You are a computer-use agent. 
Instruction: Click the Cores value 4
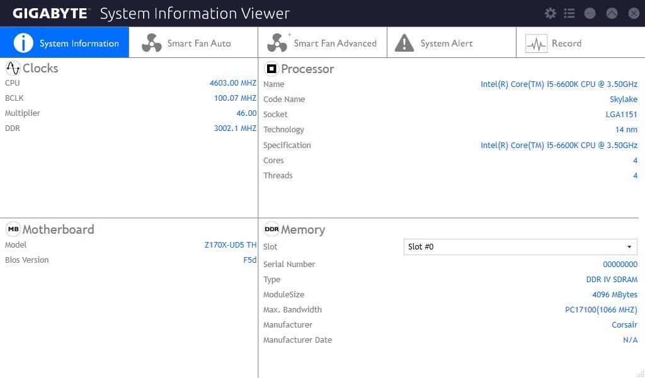pyautogui.click(x=636, y=161)
